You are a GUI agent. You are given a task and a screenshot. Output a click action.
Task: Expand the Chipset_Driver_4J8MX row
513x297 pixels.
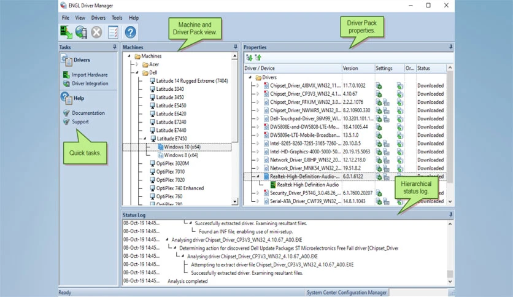258,86
